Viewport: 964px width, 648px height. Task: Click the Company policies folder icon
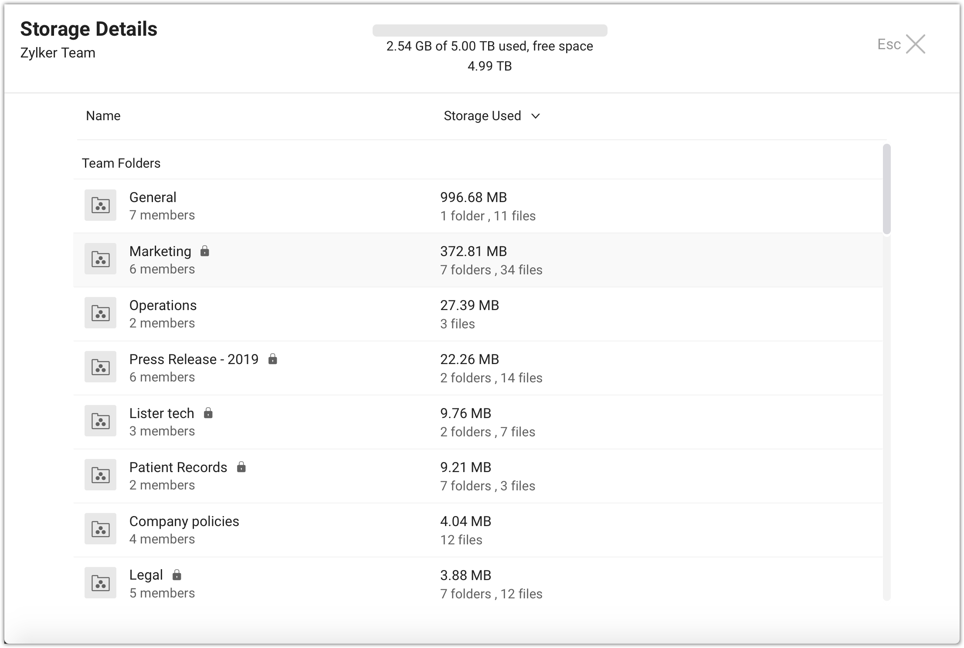click(x=100, y=529)
